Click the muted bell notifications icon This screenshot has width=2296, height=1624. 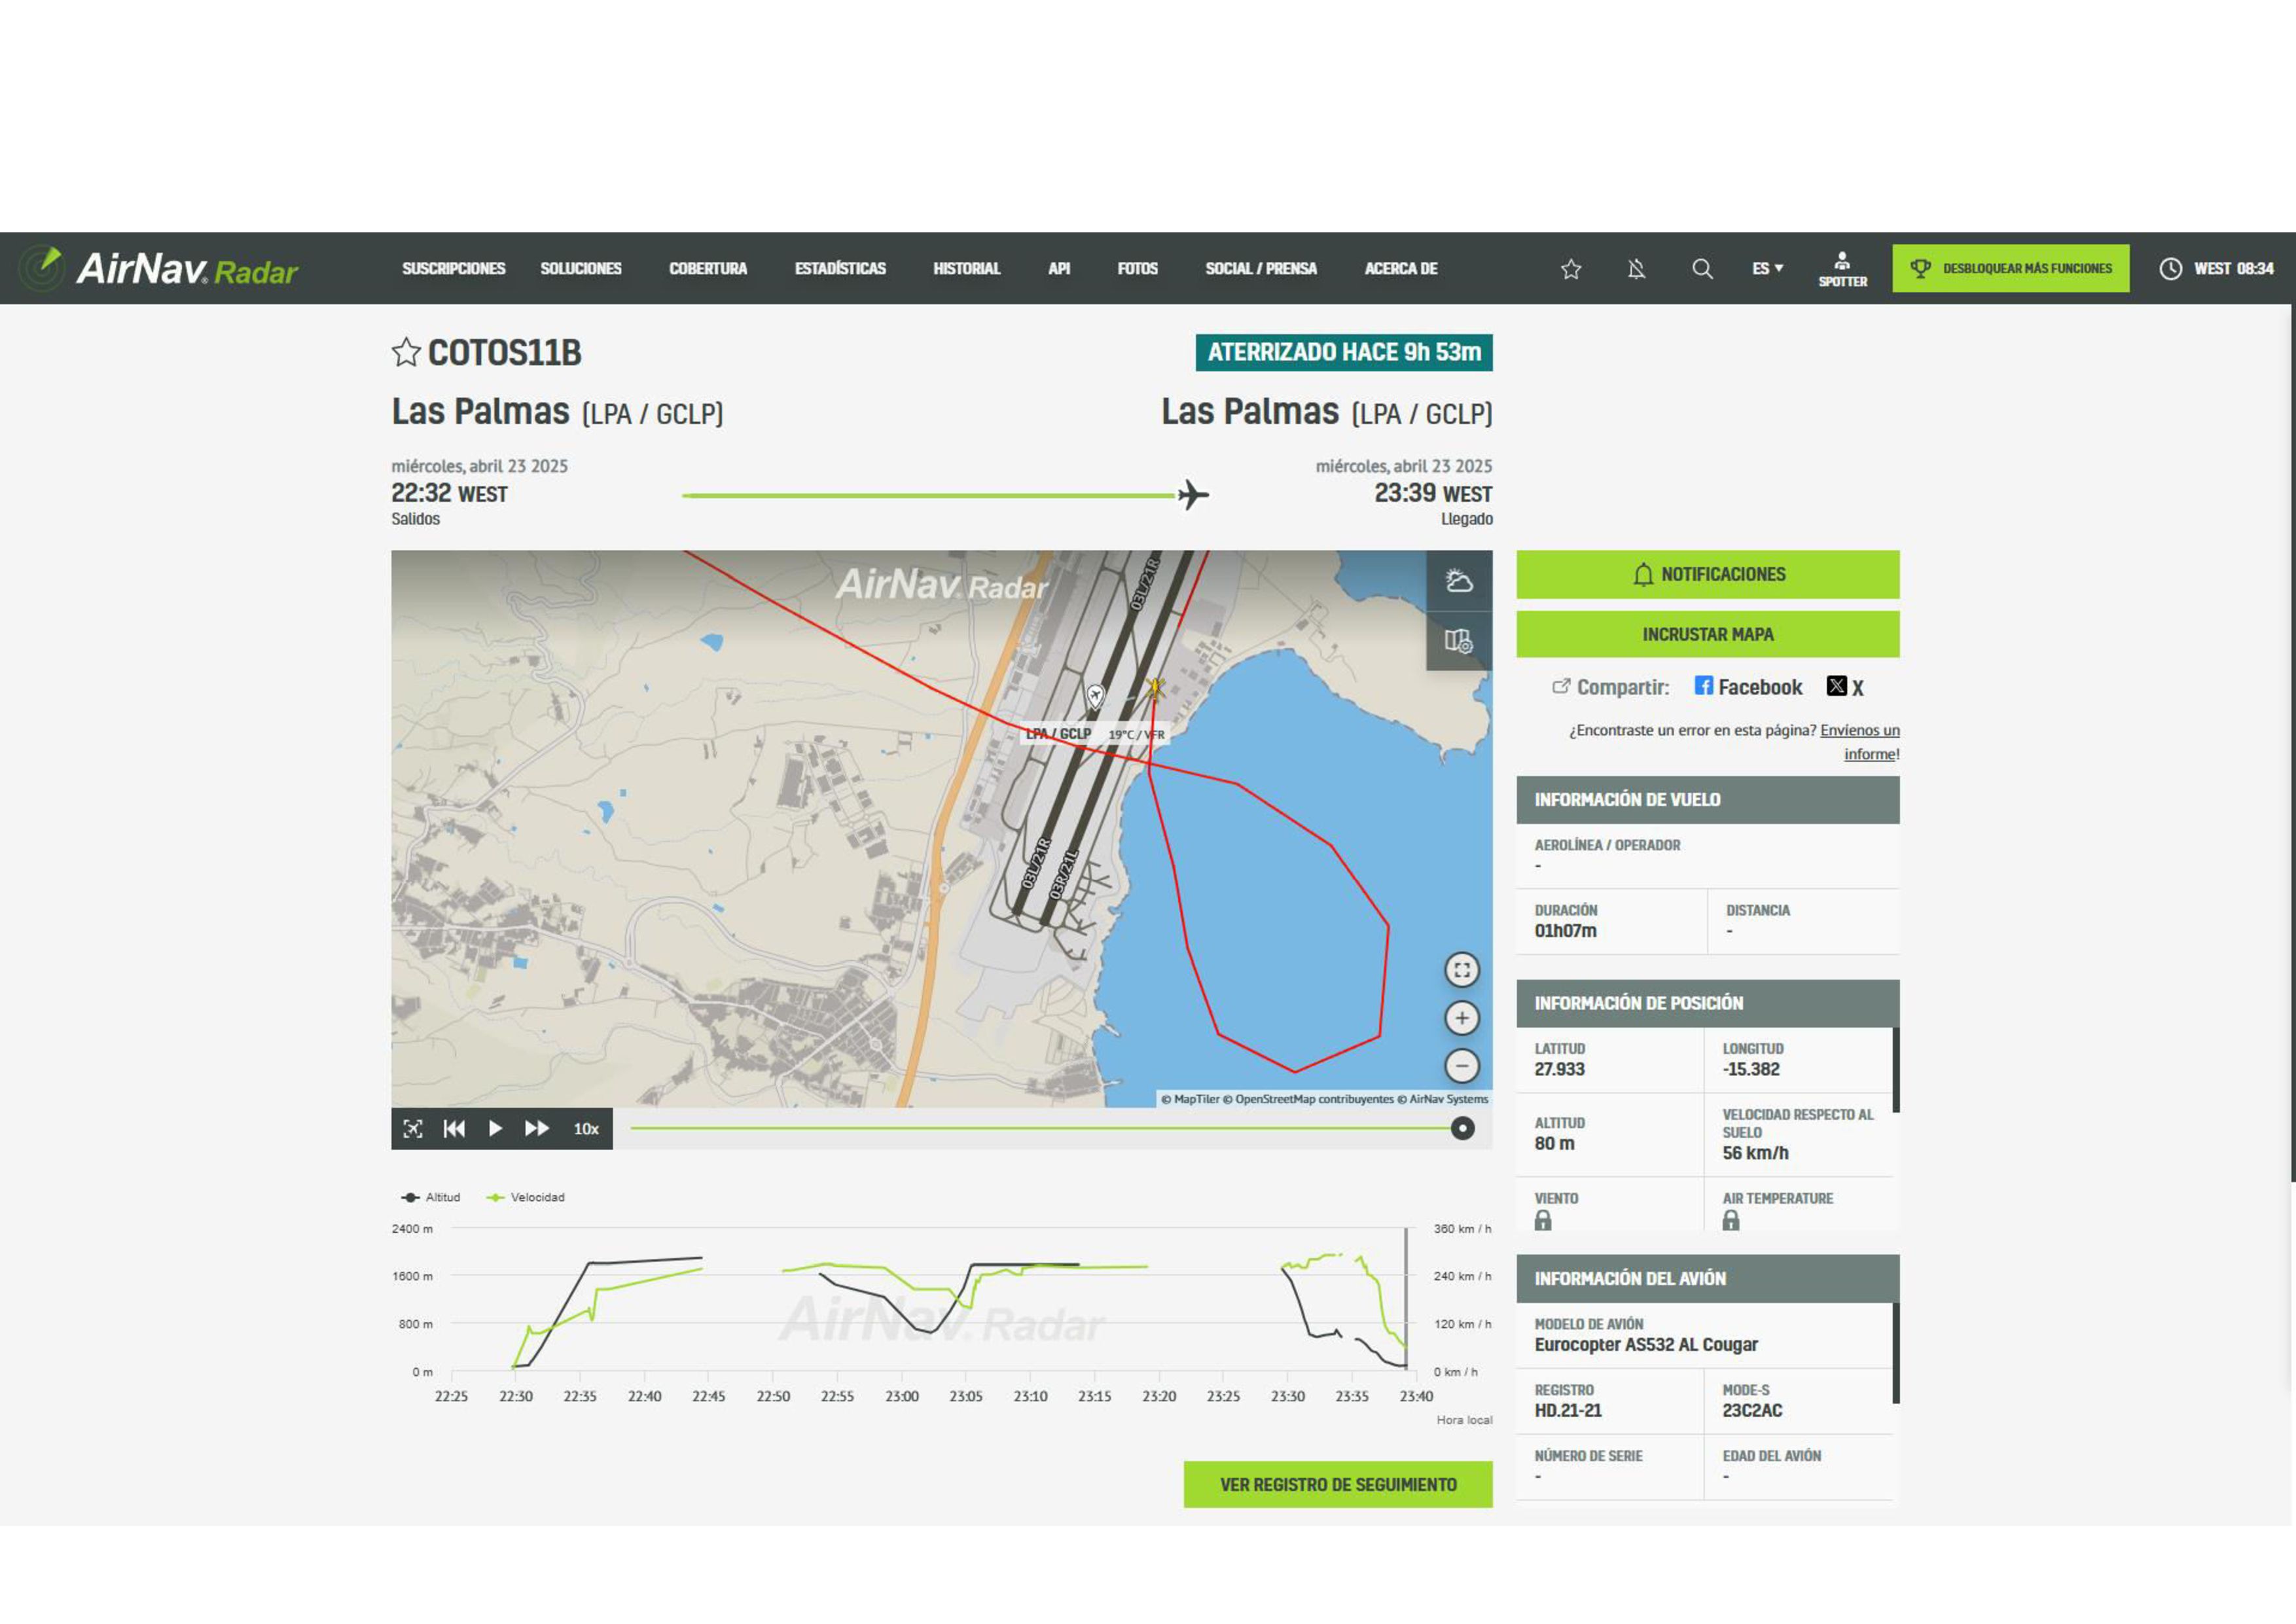click(x=1636, y=269)
